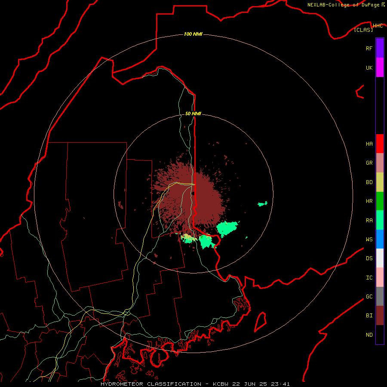Click the IC legend label
Viewport: 387px width, 387px height.
(369, 278)
